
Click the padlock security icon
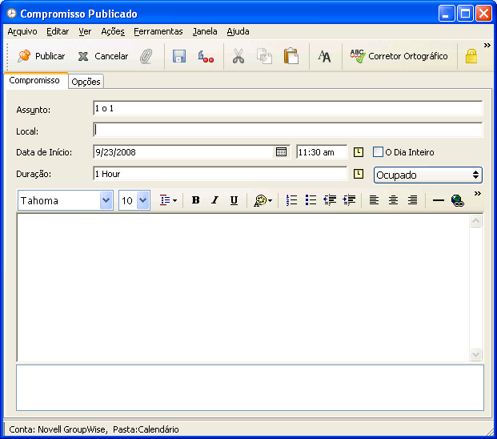pos(471,56)
